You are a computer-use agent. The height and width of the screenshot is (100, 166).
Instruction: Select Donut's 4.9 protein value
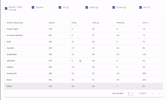click(x=118, y=80)
